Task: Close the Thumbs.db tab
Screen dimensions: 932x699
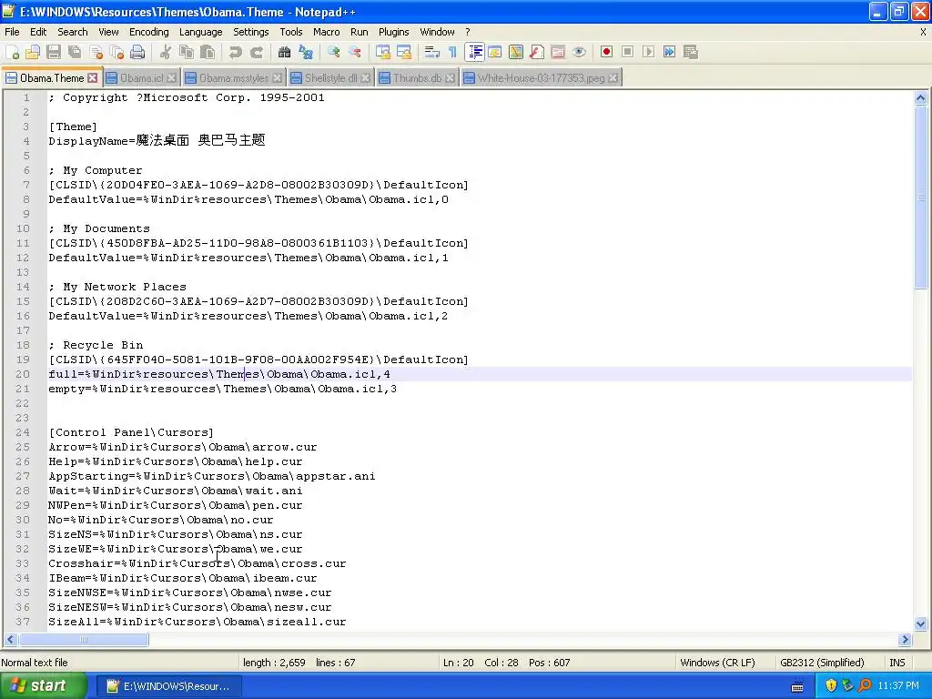Action: click(x=451, y=78)
